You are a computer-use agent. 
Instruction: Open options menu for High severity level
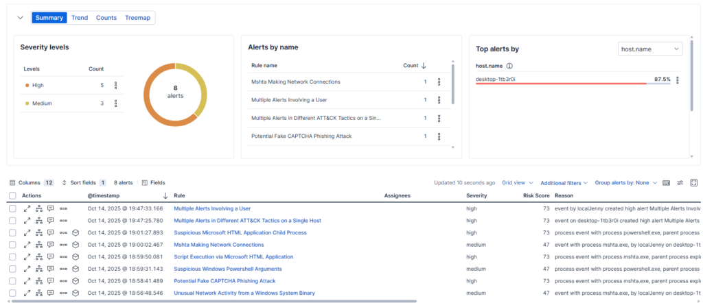click(x=116, y=86)
